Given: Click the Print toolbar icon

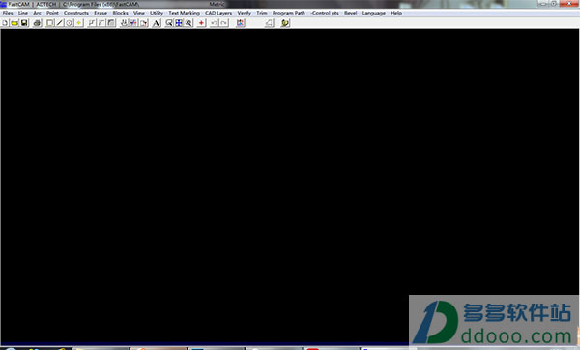Looking at the screenshot, I should coord(37,23).
